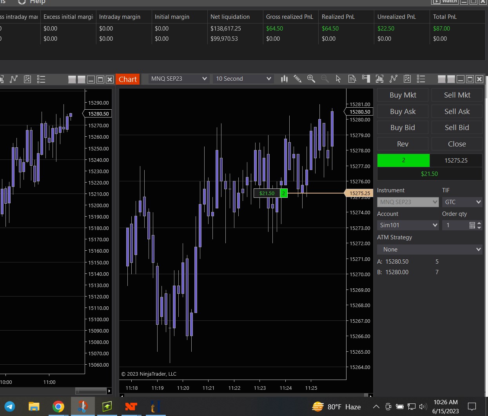Image resolution: width=488 pixels, height=416 pixels.
Task: Open the bar type candlestick icon
Action: (x=284, y=79)
